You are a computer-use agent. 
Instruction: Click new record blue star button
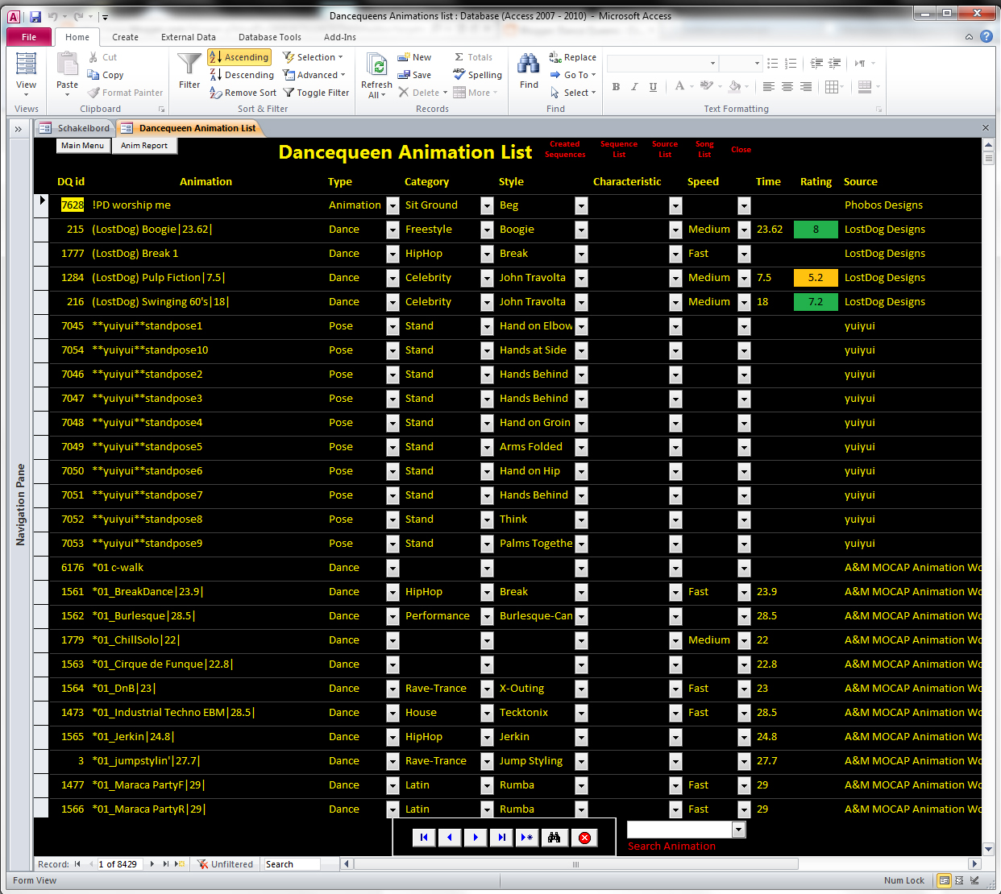coord(527,838)
